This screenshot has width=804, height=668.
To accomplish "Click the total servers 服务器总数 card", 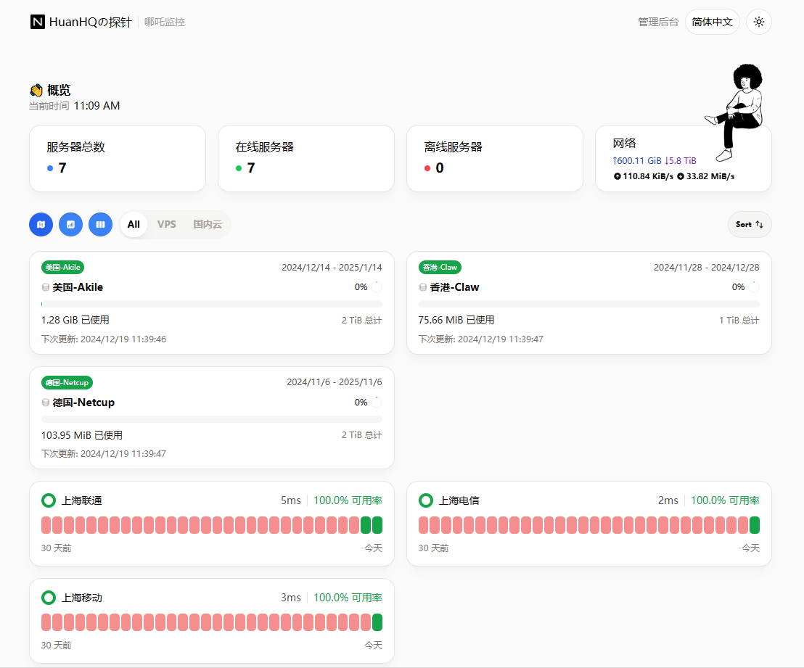I will coord(117,158).
